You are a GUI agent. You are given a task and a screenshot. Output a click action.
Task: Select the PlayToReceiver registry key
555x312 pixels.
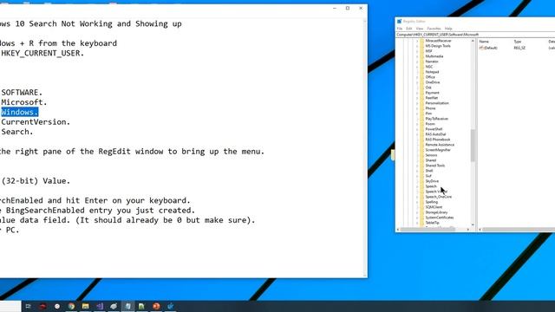[x=437, y=119]
